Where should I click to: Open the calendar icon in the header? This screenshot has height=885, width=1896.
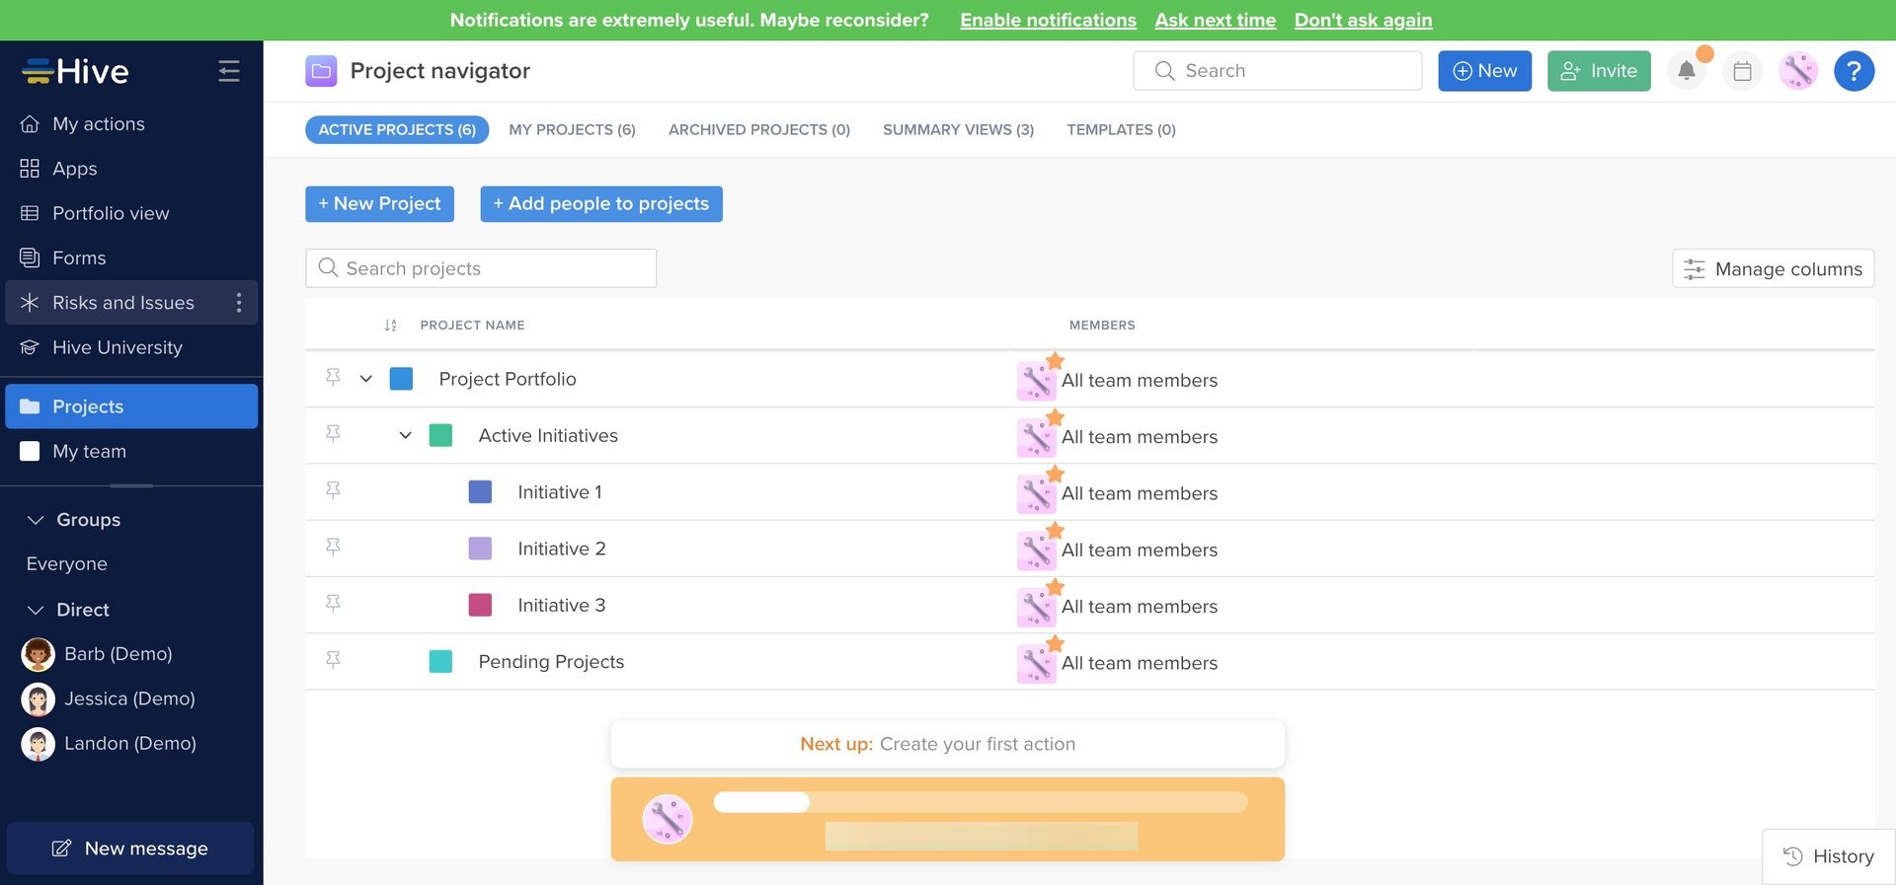[x=1742, y=71]
